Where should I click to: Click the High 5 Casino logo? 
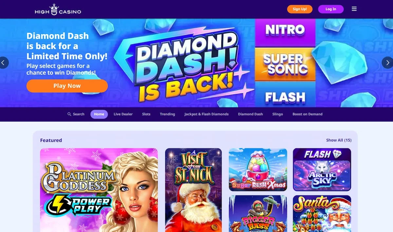click(58, 10)
